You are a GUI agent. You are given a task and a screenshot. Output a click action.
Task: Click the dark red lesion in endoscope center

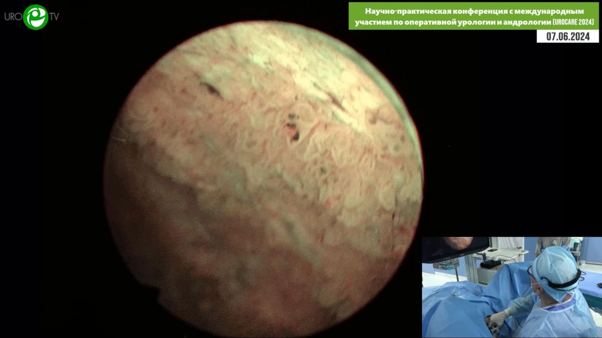pos(292,129)
